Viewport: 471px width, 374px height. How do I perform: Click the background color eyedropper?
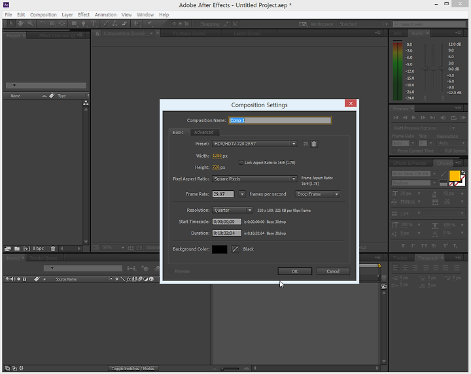pyautogui.click(x=235, y=249)
